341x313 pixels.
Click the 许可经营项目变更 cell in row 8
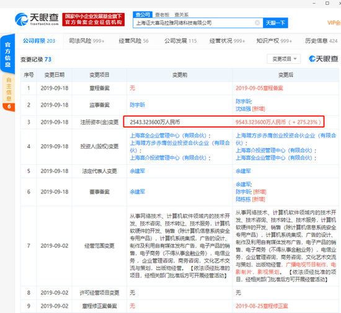(99, 293)
